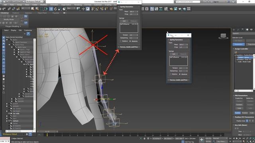Open Rendered Frame Window icon
The width and height of the screenshot is (255, 143).
175,9
